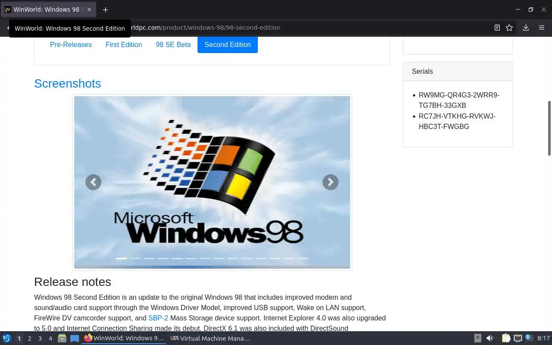Click serial RW9MG-QR4G3-2WRR9-TG7BH-33GXB
This screenshot has width=552, height=345.
[459, 100]
